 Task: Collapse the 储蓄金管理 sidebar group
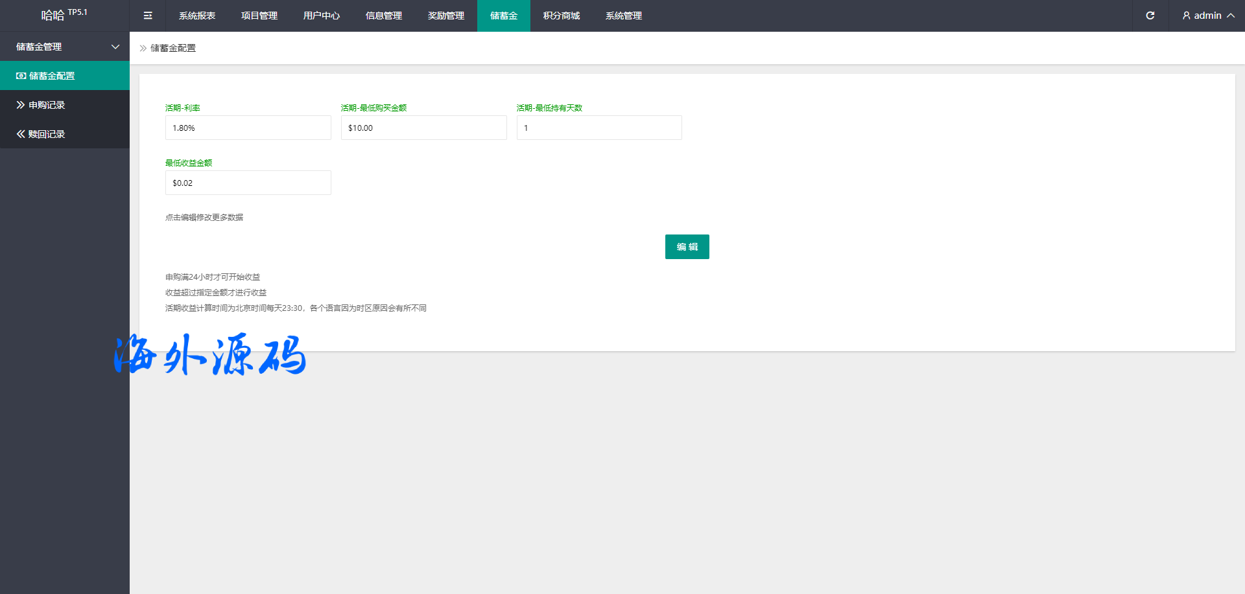pyautogui.click(x=115, y=47)
